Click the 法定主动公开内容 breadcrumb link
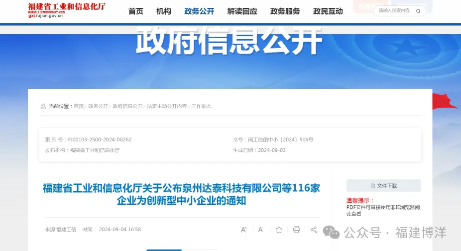The image size is (461, 251). 167,106
